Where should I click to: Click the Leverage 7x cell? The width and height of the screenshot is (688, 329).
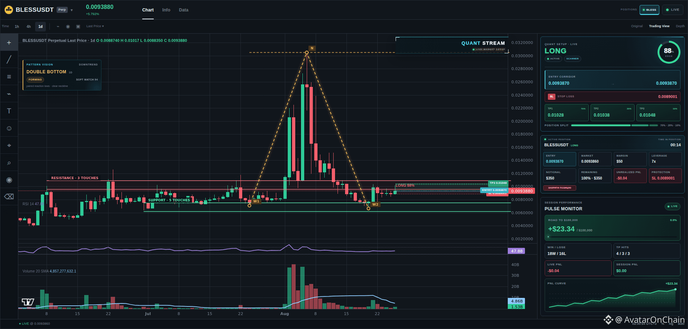point(665,159)
